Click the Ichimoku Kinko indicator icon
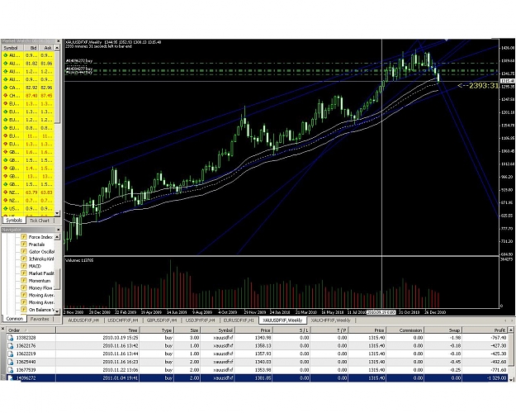The height and width of the screenshot is (413, 516). (24, 259)
